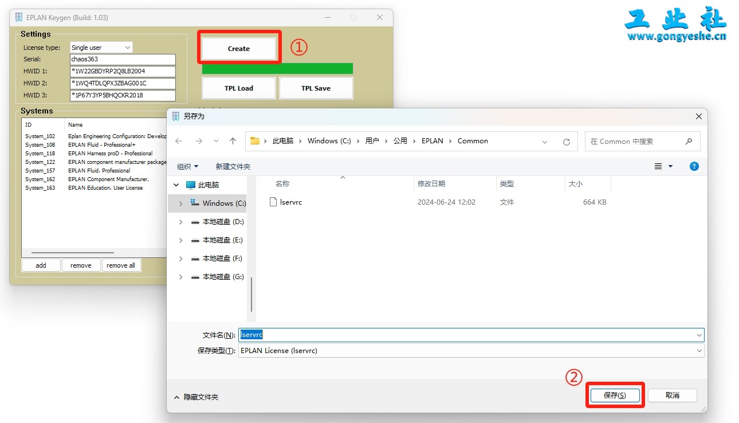Click the TPL Load button
This screenshot has height=423, width=739.
point(239,88)
